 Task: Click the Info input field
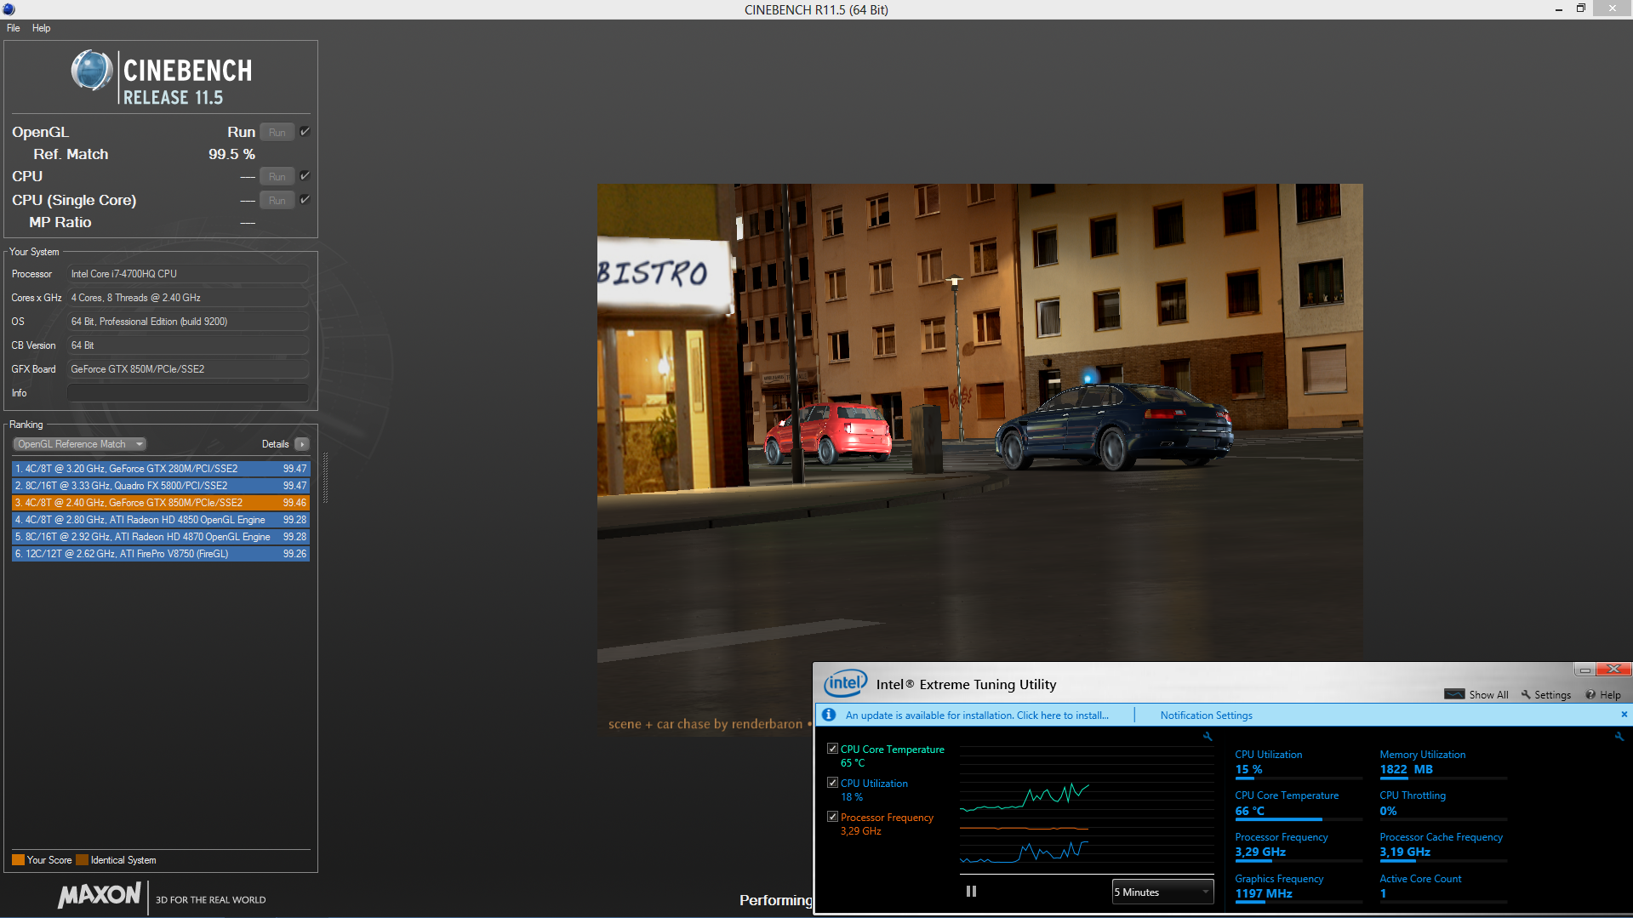click(187, 393)
